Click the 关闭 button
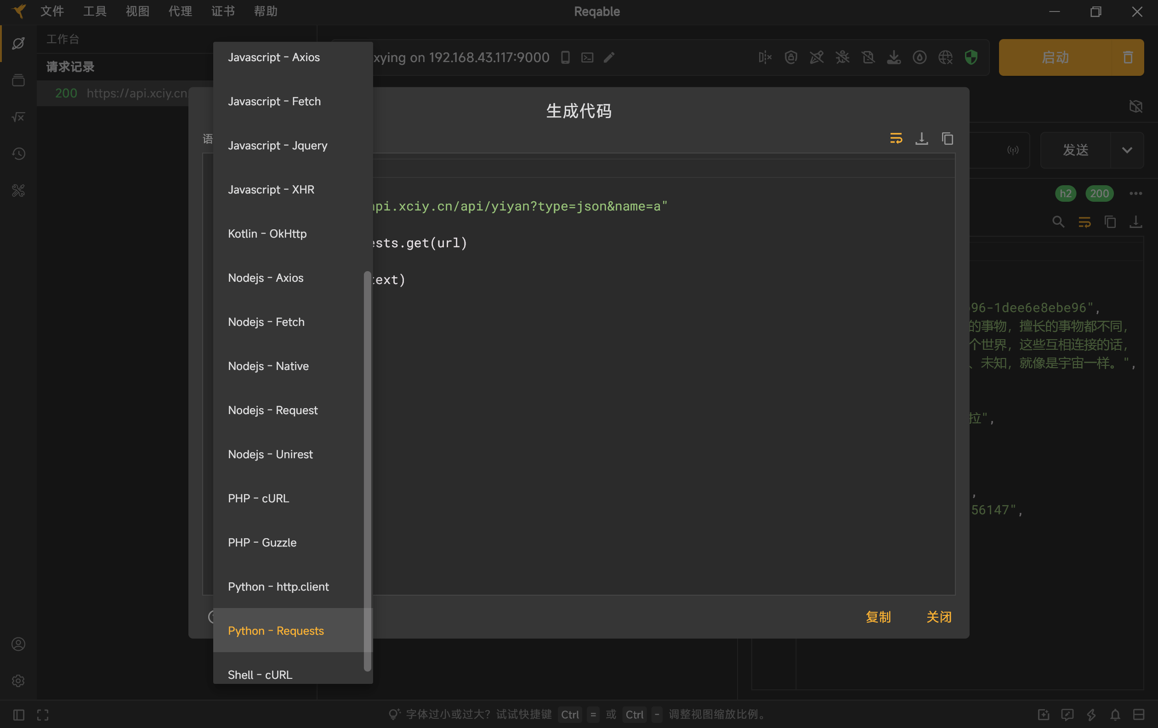This screenshot has width=1158, height=728. (939, 617)
